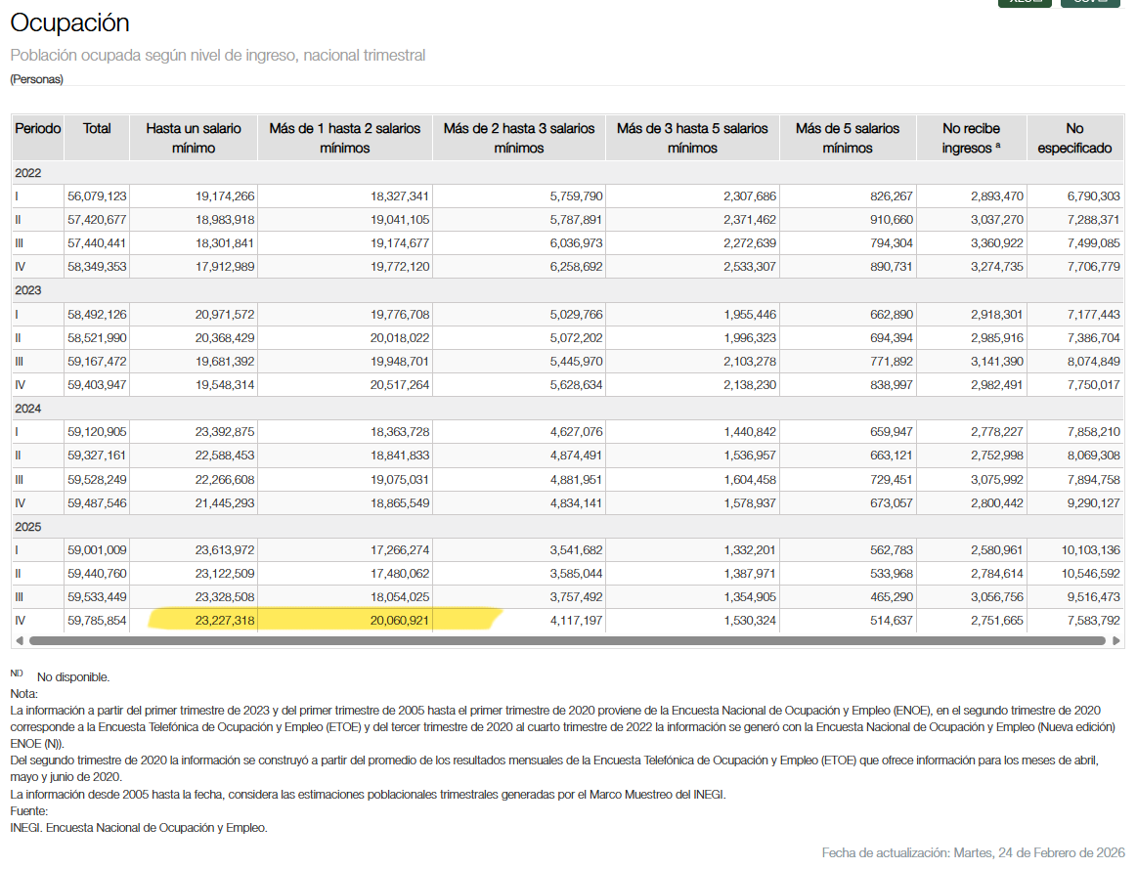This screenshot has width=1137, height=869.
Task: Click cell value 7,583,792
Action: tap(1093, 620)
